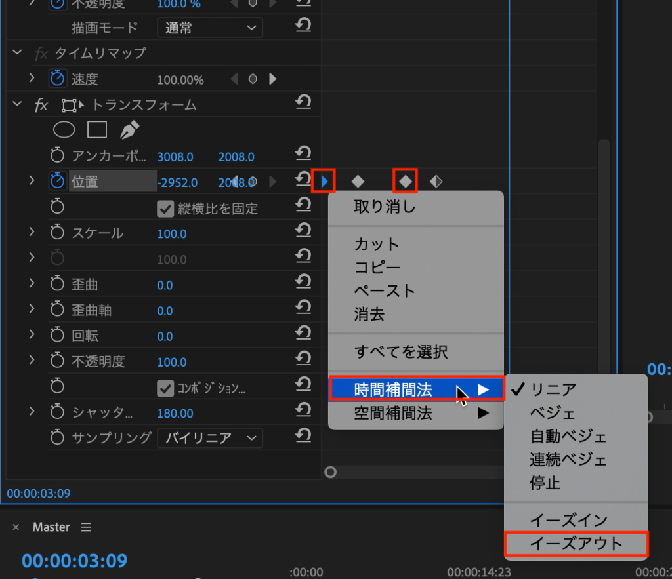
Task: Toggle the トランスフォーム fx effect icon
Action: (41, 105)
